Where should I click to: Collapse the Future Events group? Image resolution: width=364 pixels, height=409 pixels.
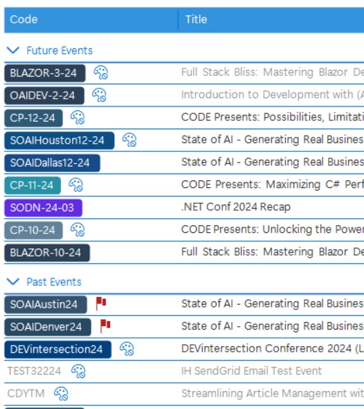(13, 50)
